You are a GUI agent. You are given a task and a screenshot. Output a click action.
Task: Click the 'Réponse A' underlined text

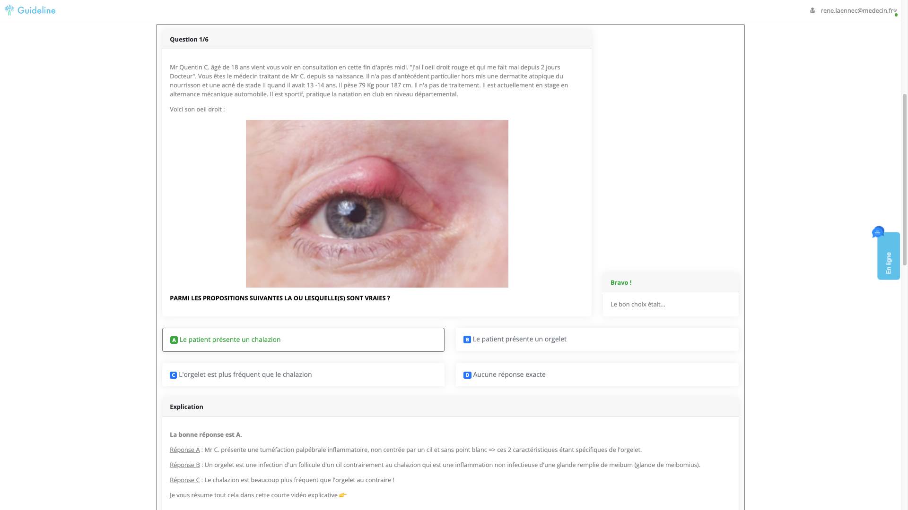point(184,450)
